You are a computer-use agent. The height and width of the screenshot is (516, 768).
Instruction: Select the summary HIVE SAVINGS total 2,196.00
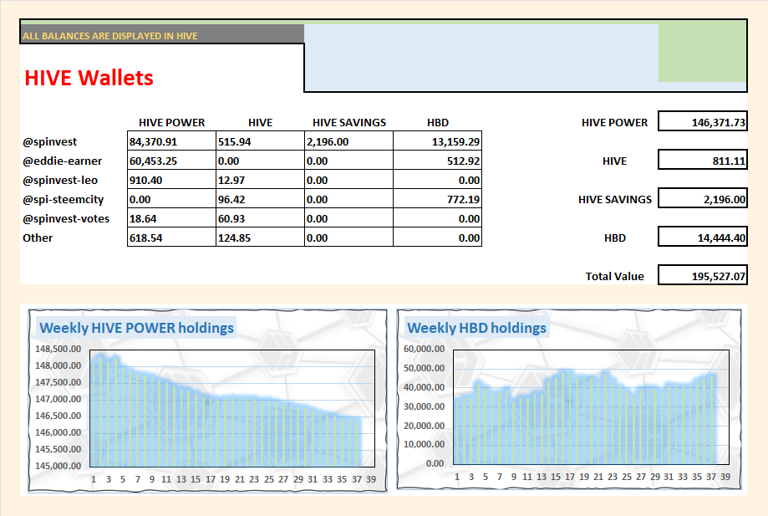[x=702, y=198]
